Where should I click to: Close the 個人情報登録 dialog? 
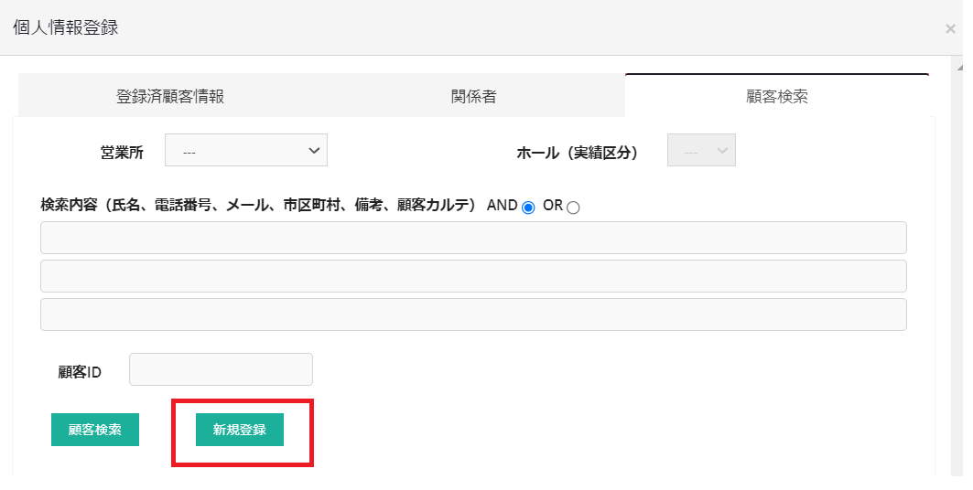[x=950, y=29]
